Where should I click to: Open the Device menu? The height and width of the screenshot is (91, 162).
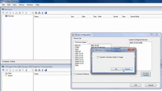(22, 5)
